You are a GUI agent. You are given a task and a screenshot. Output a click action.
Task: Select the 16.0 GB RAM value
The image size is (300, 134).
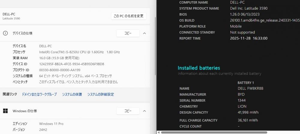click(59, 58)
